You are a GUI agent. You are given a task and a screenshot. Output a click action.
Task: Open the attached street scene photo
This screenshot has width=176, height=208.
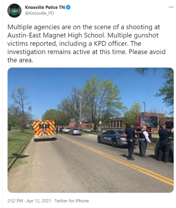tap(91, 130)
